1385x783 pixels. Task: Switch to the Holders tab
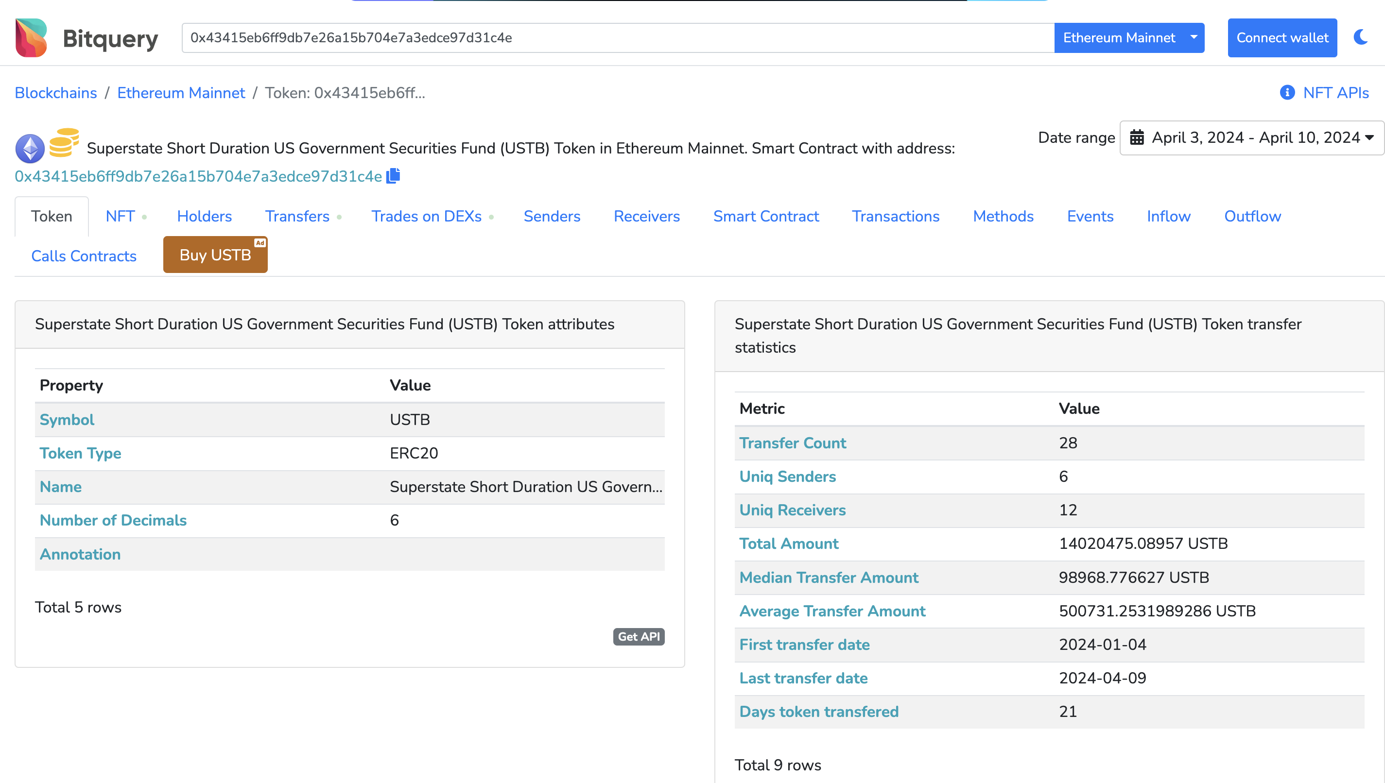click(x=205, y=216)
